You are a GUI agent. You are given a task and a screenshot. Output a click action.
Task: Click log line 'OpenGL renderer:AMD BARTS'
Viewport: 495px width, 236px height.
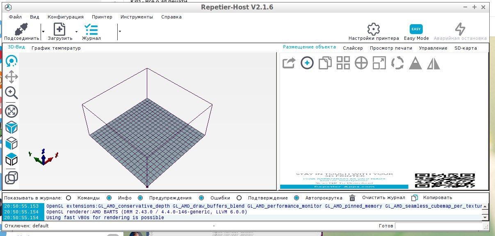click(x=147, y=212)
